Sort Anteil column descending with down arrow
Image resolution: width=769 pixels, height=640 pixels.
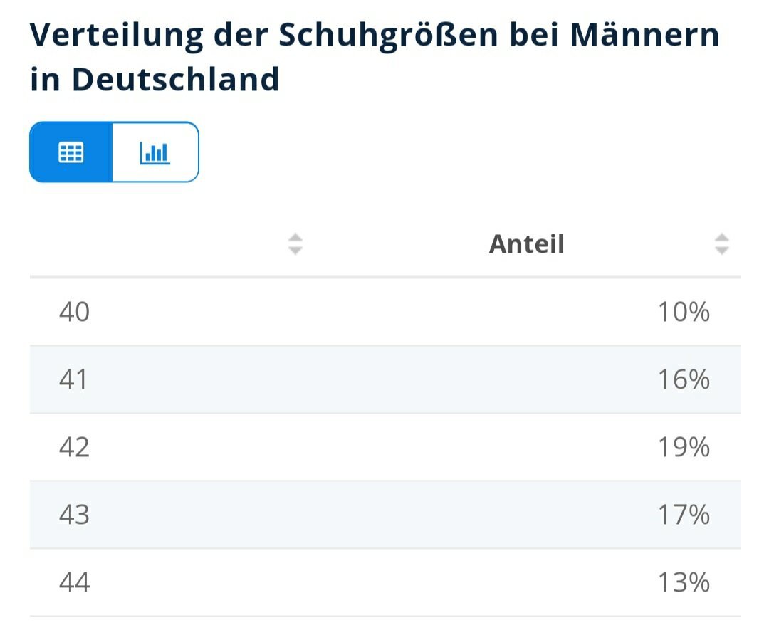coord(722,251)
